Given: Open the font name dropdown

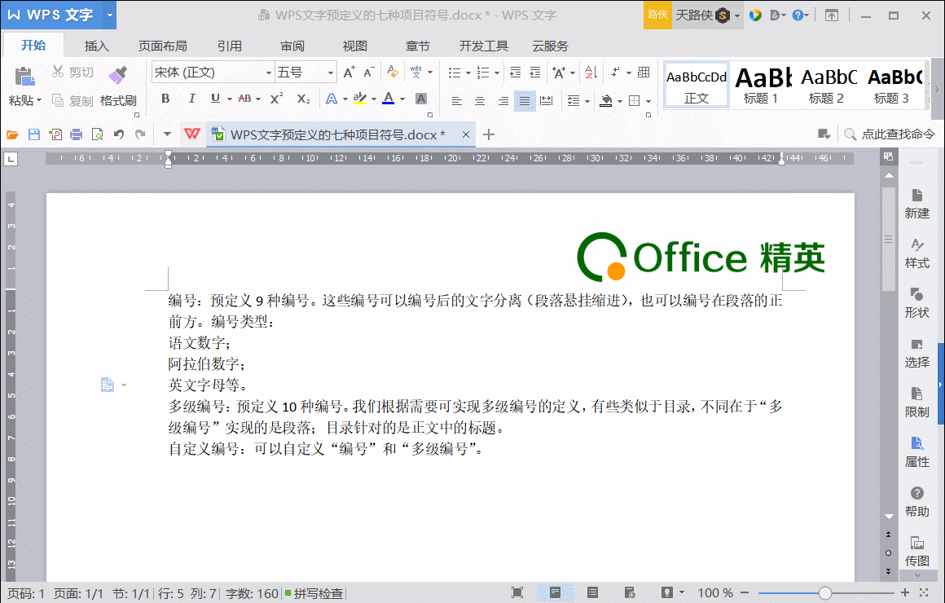Looking at the screenshot, I should click(x=270, y=72).
